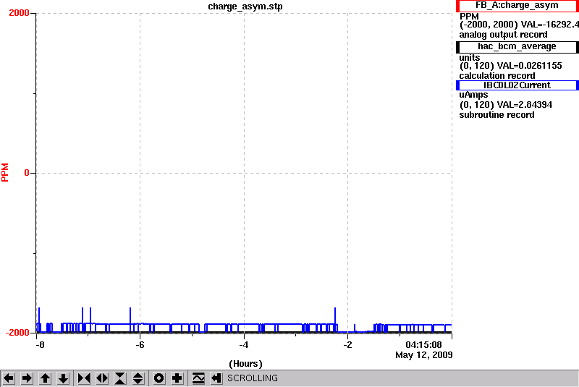Click the -4 tick on the time axis

pyautogui.click(x=243, y=345)
